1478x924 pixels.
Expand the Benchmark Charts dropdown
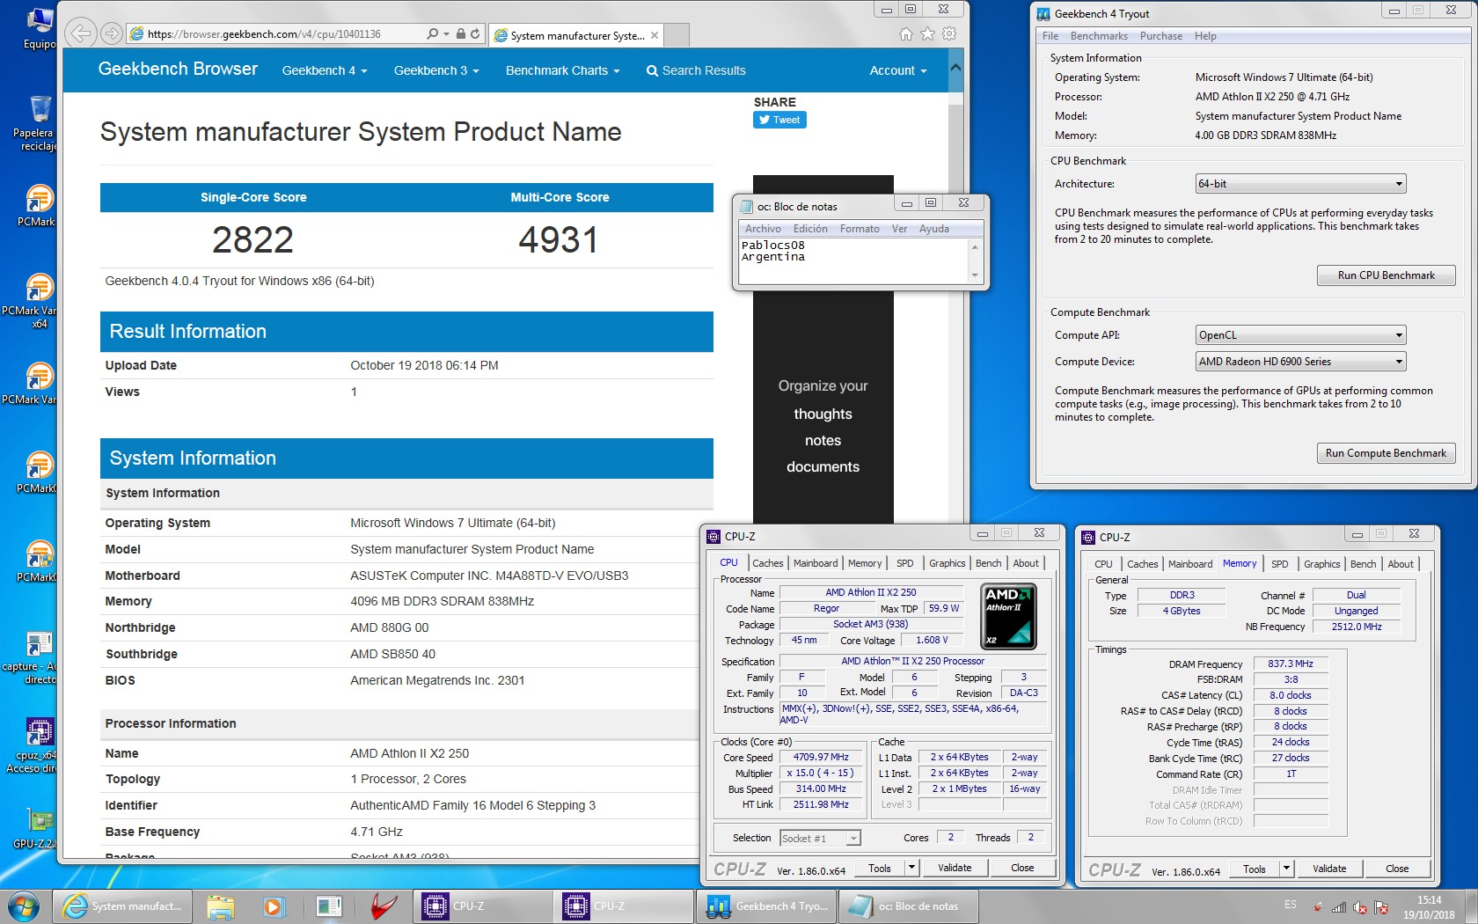[x=563, y=70]
